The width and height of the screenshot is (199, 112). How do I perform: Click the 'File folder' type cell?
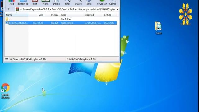[x=66, y=19]
